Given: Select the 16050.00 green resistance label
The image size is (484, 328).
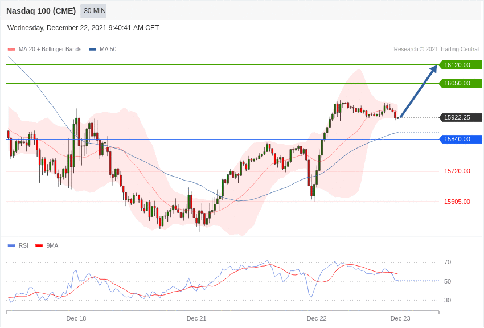Looking at the screenshot, I should tap(460, 83).
